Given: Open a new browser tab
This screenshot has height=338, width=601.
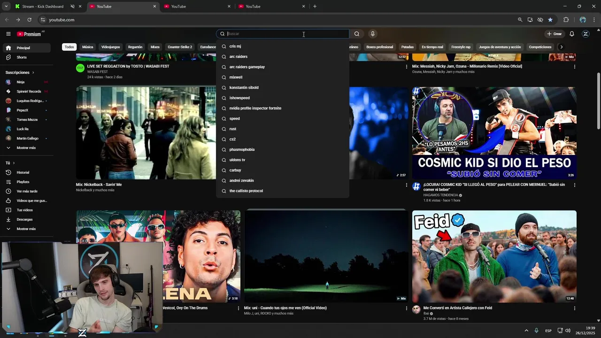Looking at the screenshot, I should click(x=315, y=7).
